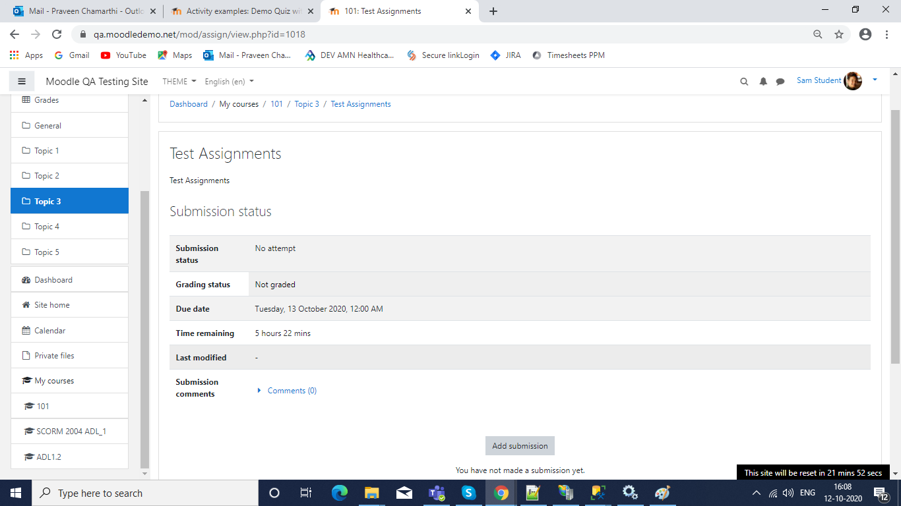Open the General section in sidebar

[69, 125]
